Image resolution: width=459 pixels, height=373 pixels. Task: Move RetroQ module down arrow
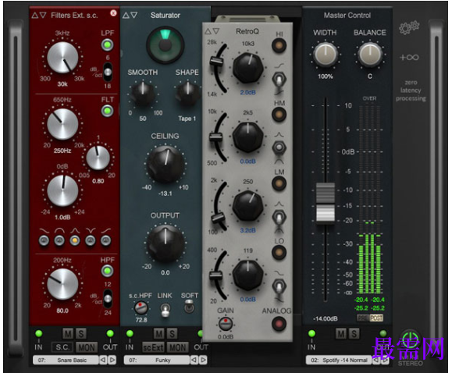[216, 31]
